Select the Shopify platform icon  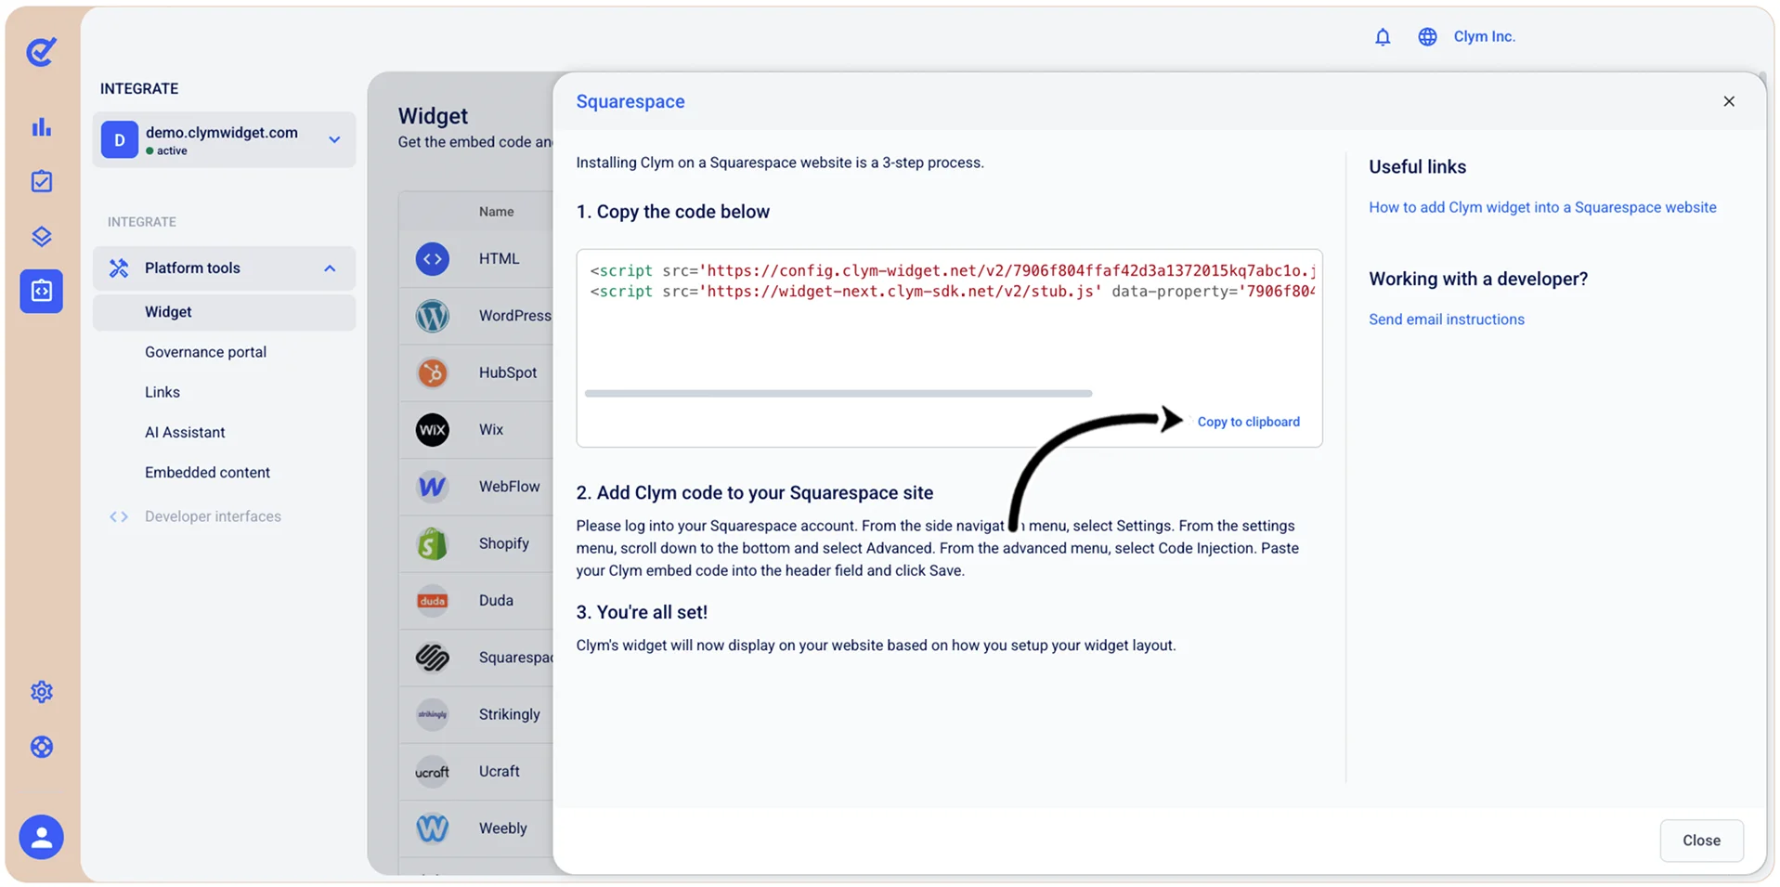[x=433, y=543]
